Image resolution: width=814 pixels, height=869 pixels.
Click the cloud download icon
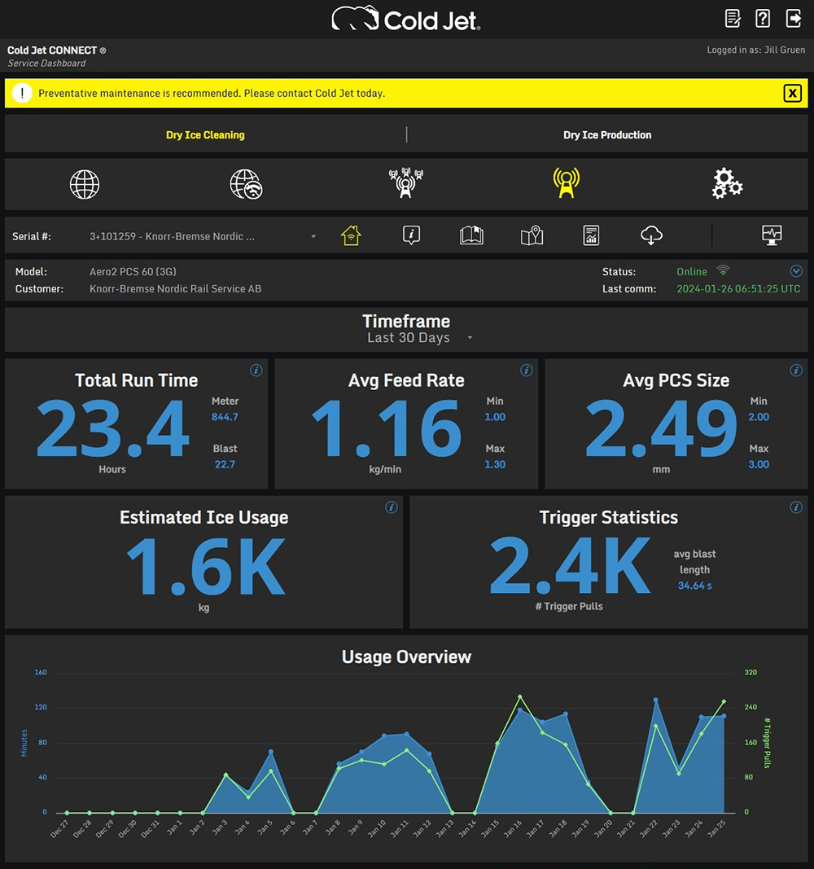click(651, 235)
